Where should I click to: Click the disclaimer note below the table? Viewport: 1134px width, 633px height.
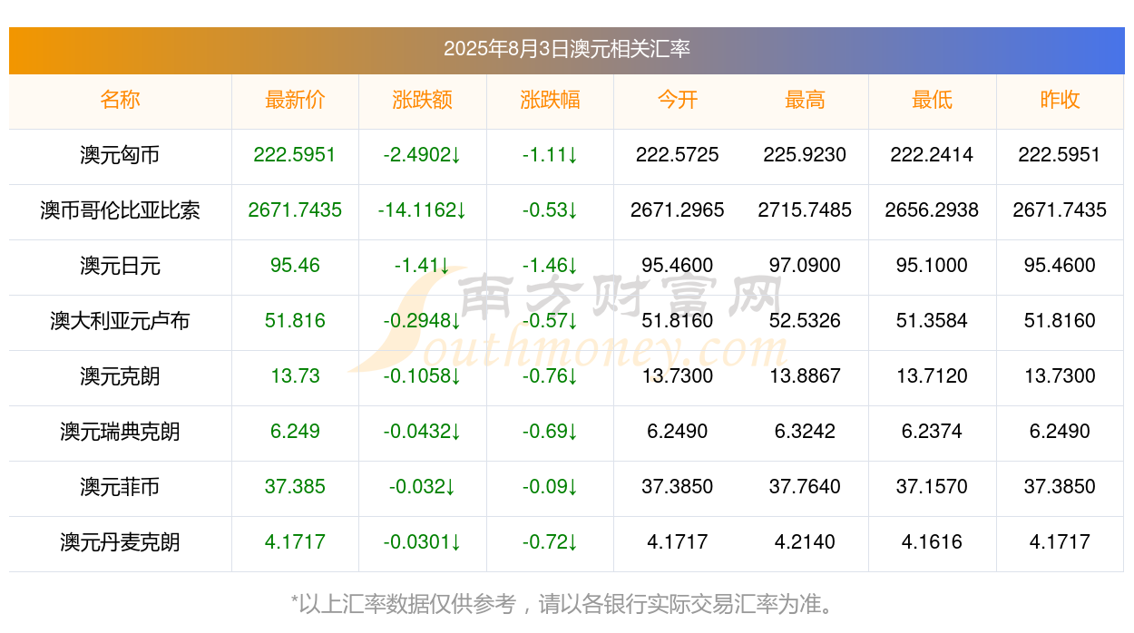(562, 604)
